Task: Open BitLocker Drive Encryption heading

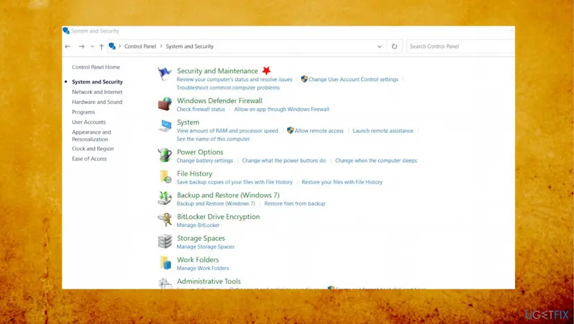Action: point(218,217)
